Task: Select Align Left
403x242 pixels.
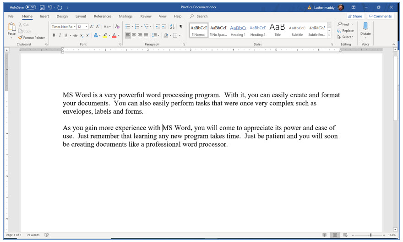Action: tap(128, 35)
